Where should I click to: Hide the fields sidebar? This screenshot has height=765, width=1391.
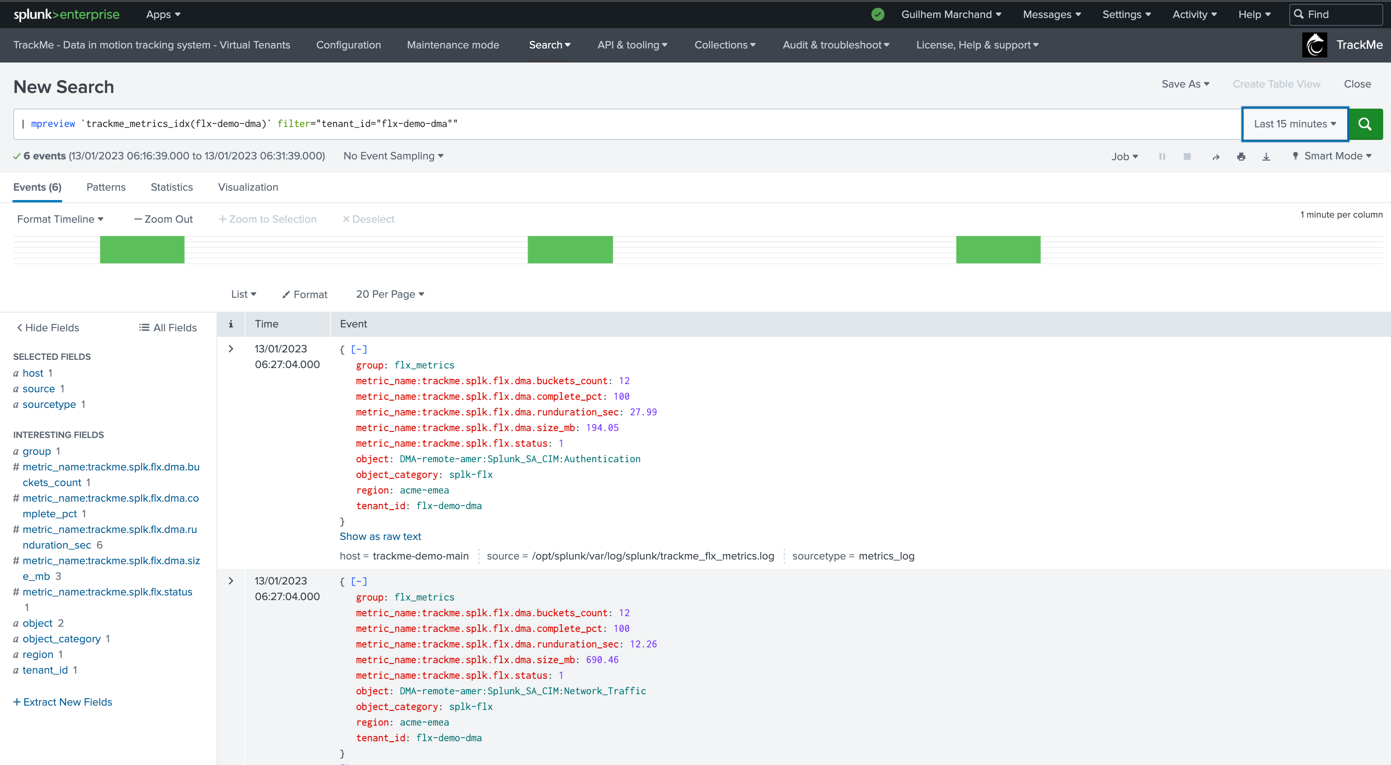tap(48, 327)
